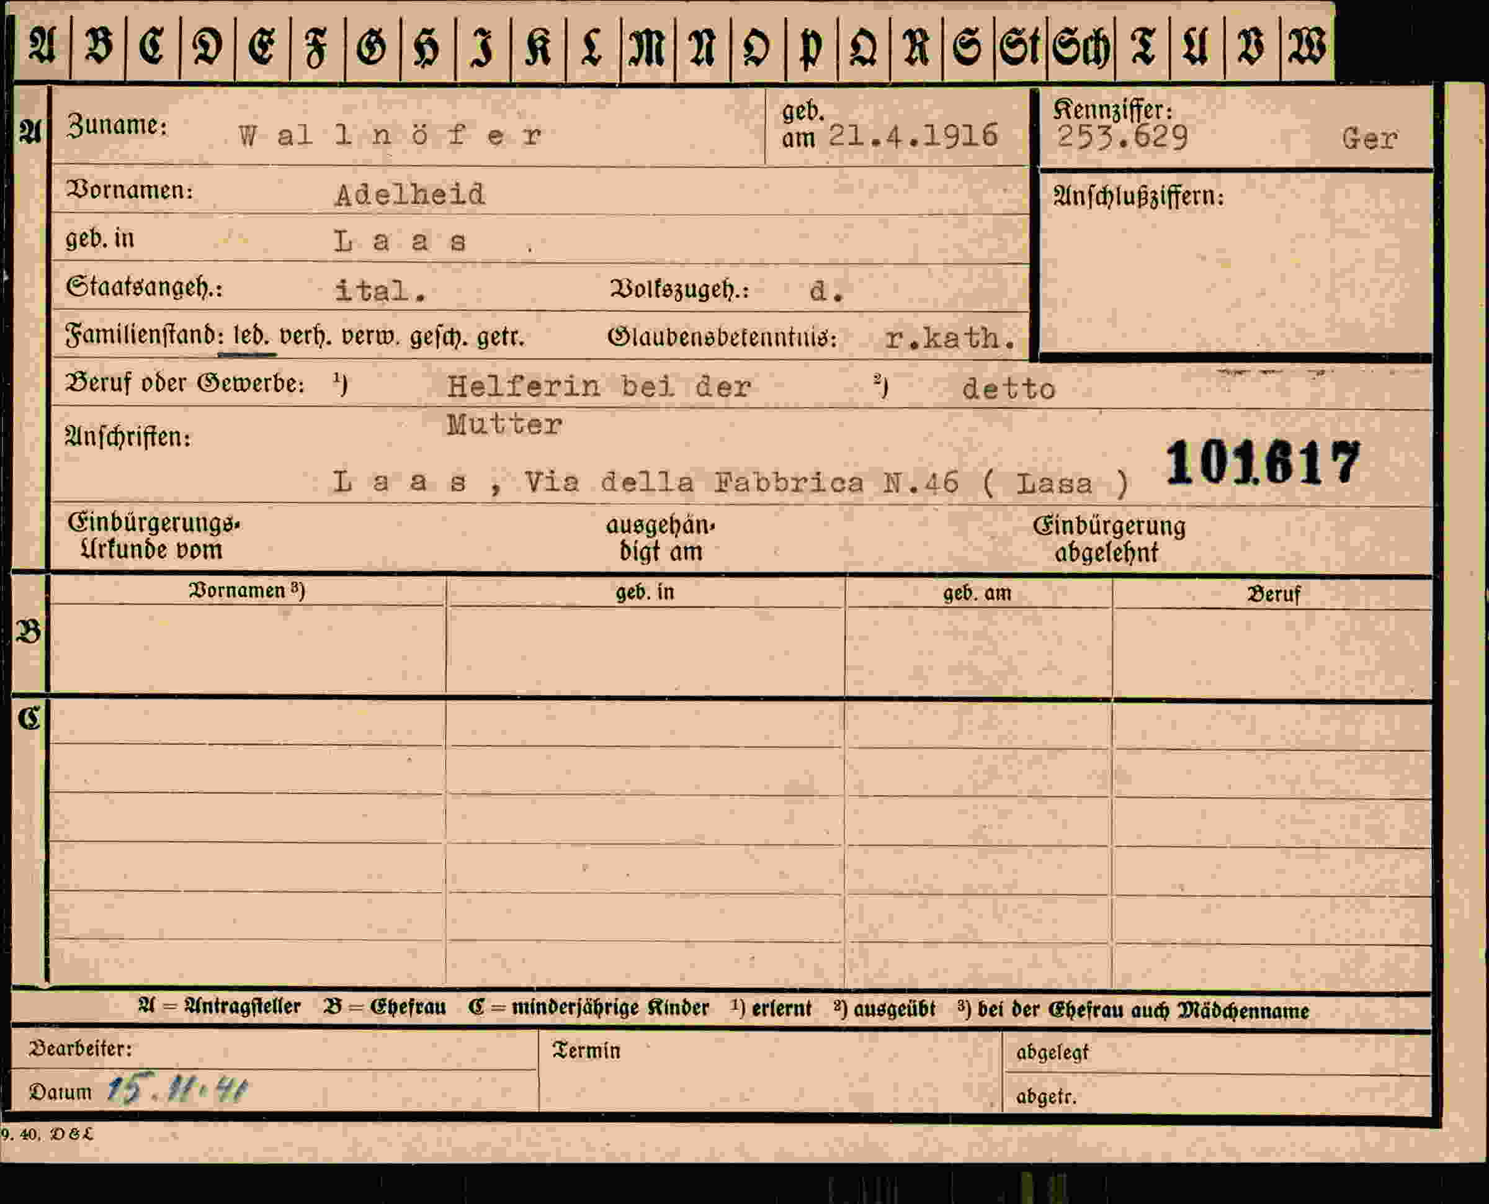Click the first name "Adelheid"
Image resolution: width=1489 pixels, height=1204 pixels.
409,194
